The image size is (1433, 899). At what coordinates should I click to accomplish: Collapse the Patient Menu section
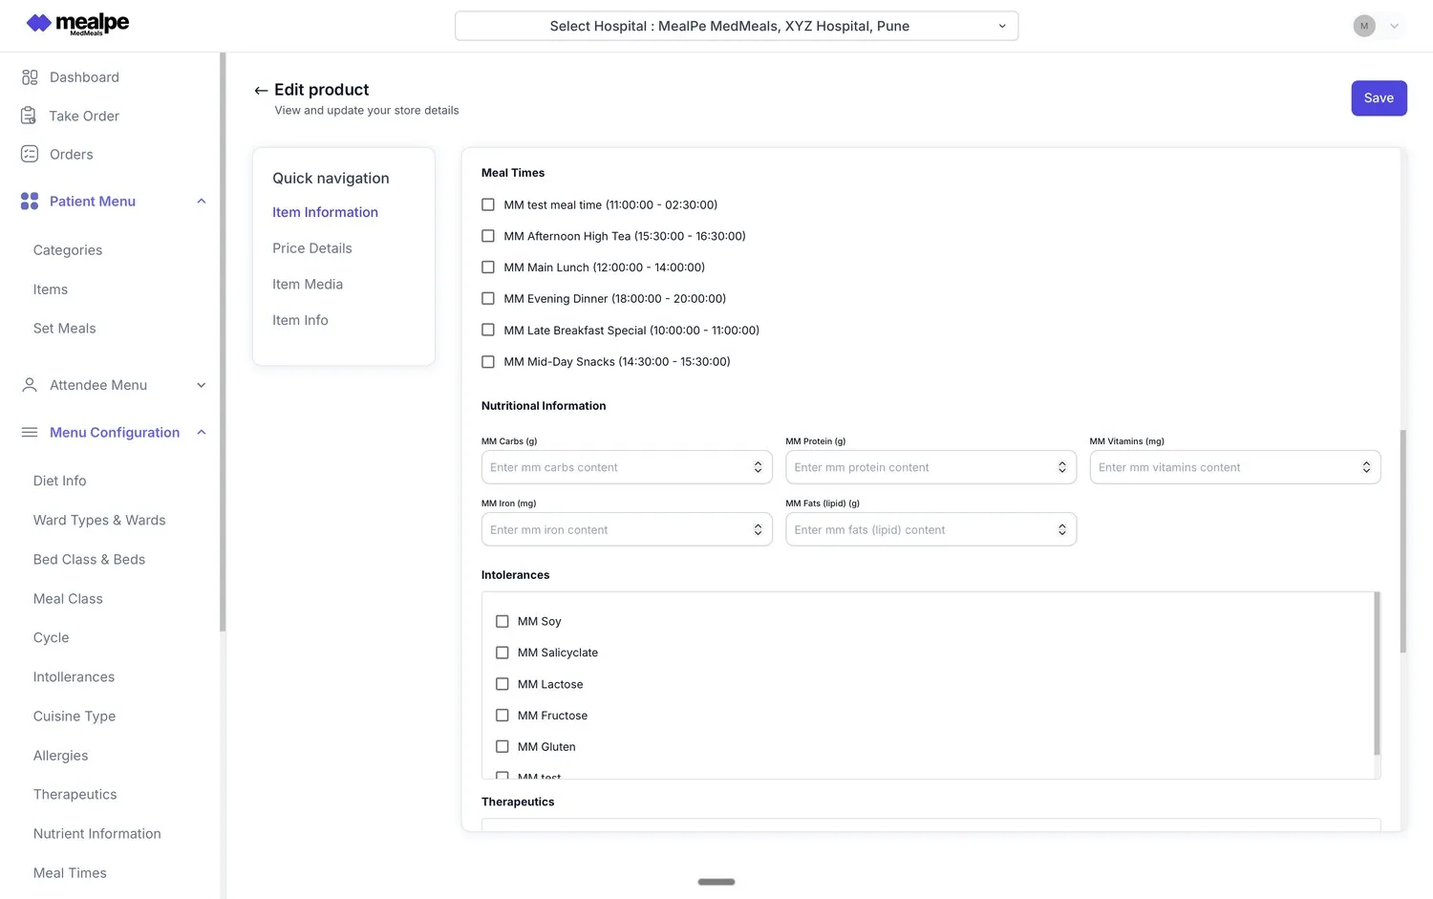point(202,201)
